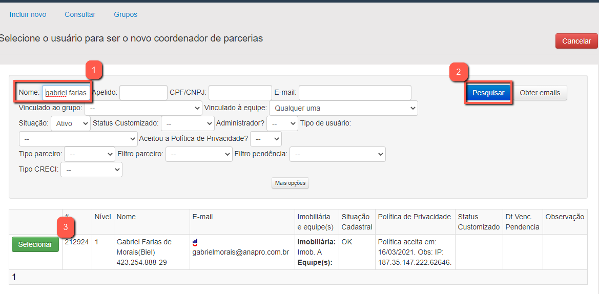Go to results page 1
Image resolution: width=599 pixels, height=294 pixels.
click(x=14, y=277)
